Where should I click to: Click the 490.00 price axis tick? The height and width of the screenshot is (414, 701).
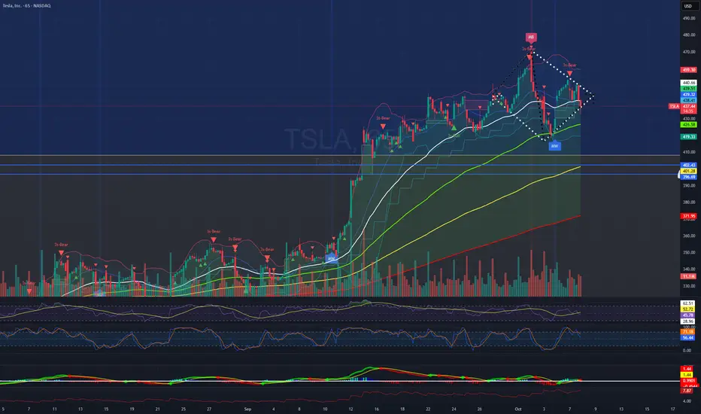point(688,18)
